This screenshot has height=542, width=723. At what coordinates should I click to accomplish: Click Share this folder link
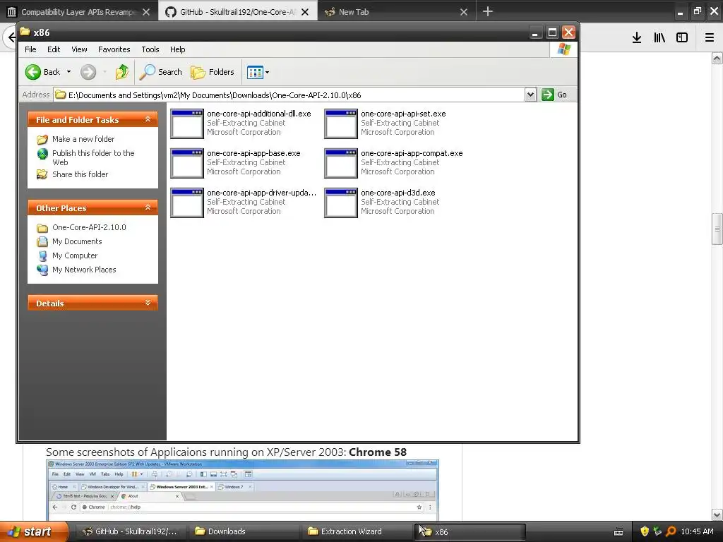[x=80, y=174]
